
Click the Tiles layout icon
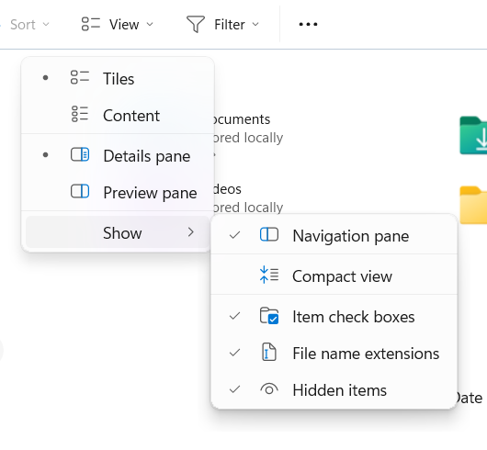click(80, 77)
